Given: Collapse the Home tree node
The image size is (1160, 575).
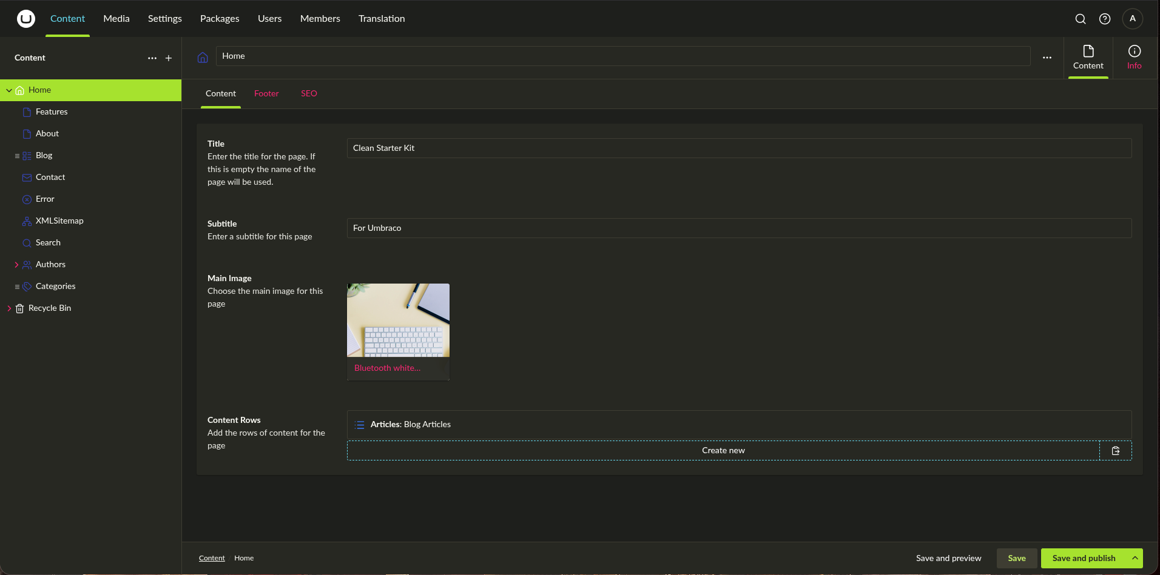Looking at the screenshot, I should click(9, 90).
